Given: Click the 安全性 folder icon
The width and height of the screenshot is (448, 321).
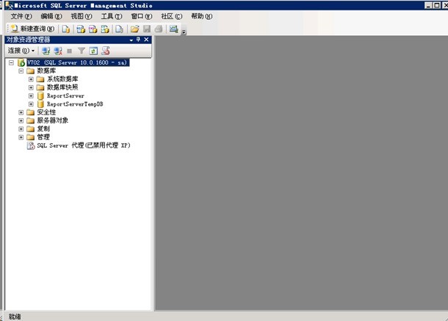Looking at the screenshot, I should coord(31,112).
